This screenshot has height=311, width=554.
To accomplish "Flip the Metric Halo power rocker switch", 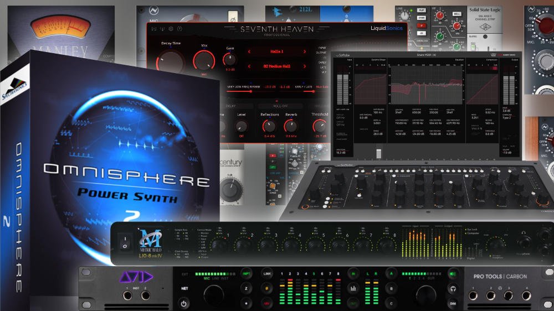I will (124, 243).
